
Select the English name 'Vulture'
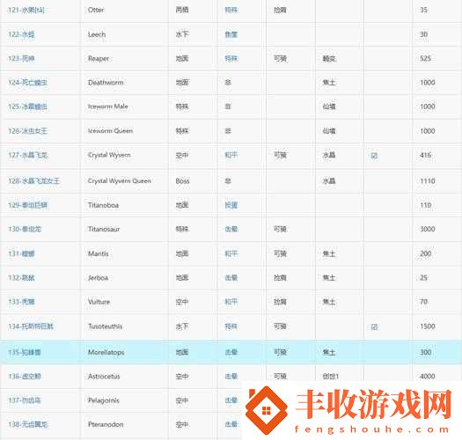click(99, 302)
